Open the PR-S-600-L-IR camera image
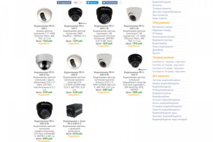The width and height of the screenshot is (213, 142). click(104, 15)
